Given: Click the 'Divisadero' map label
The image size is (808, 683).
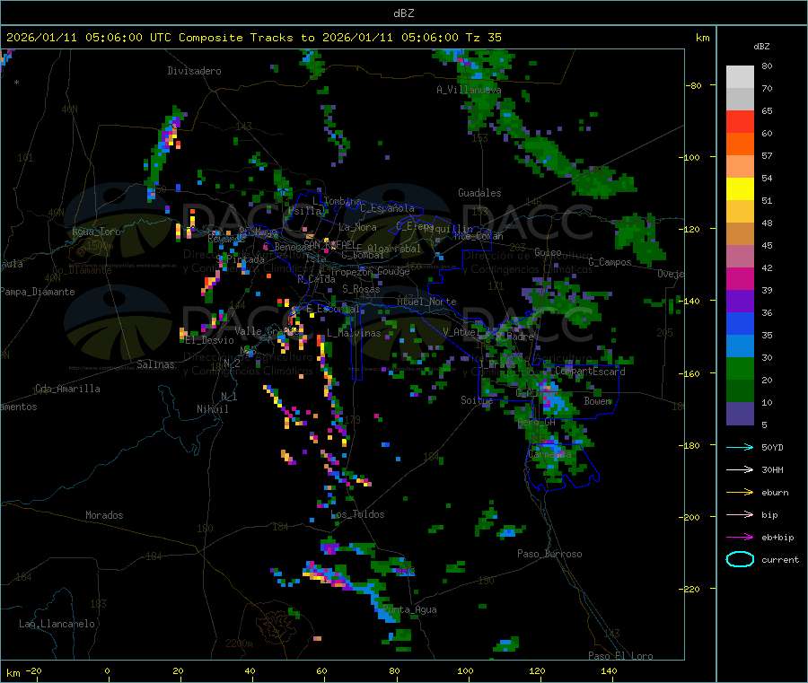Looking at the screenshot, I should point(194,71).
